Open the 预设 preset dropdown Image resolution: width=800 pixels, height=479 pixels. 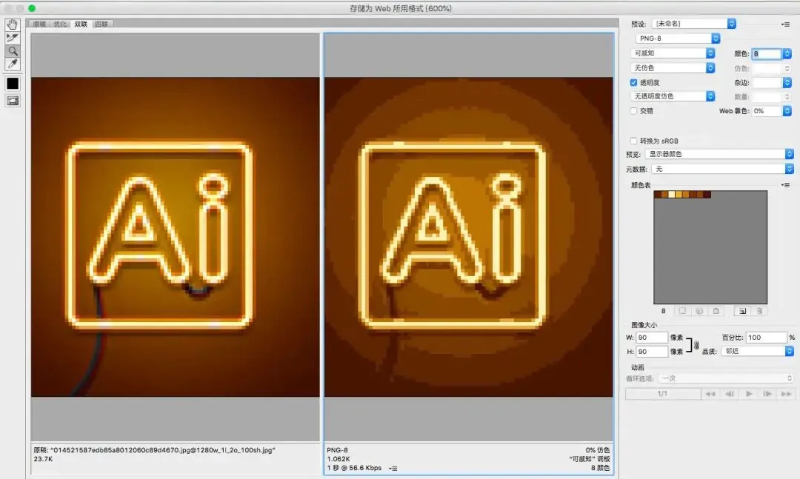(x=694, y=24)
